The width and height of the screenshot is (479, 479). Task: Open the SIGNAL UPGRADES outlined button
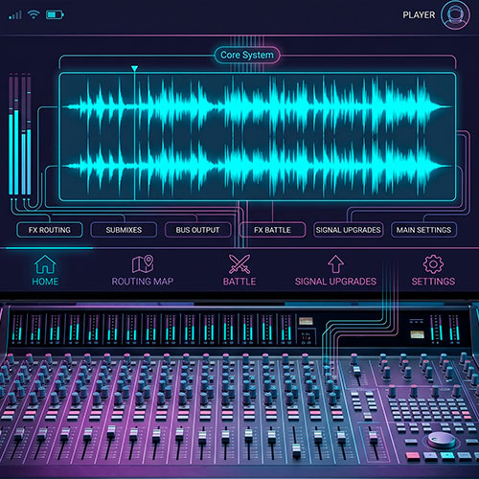(348, 230)
